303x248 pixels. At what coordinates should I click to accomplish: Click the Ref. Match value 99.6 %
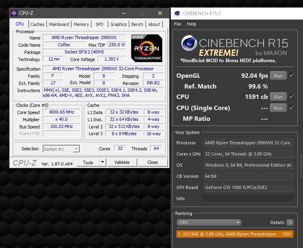click(258, 86)
